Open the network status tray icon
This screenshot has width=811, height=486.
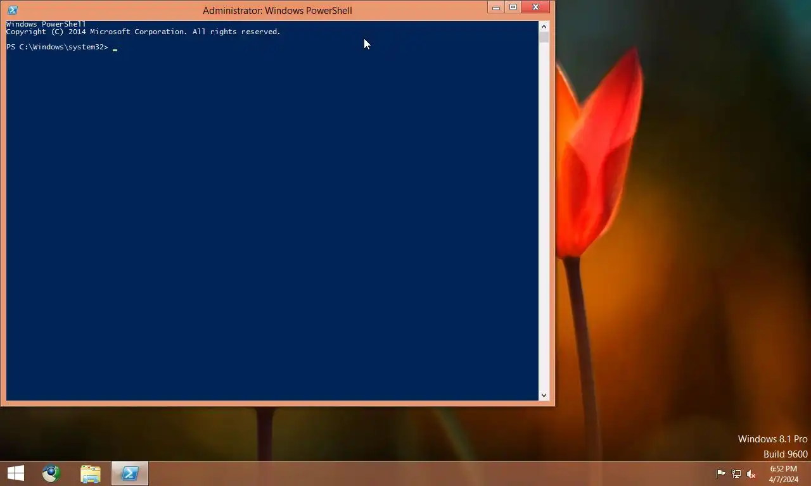pos(736,474)
